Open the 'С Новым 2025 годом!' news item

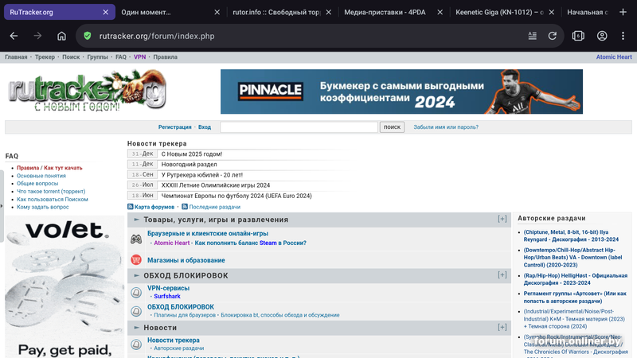click(x=192, y=154)
